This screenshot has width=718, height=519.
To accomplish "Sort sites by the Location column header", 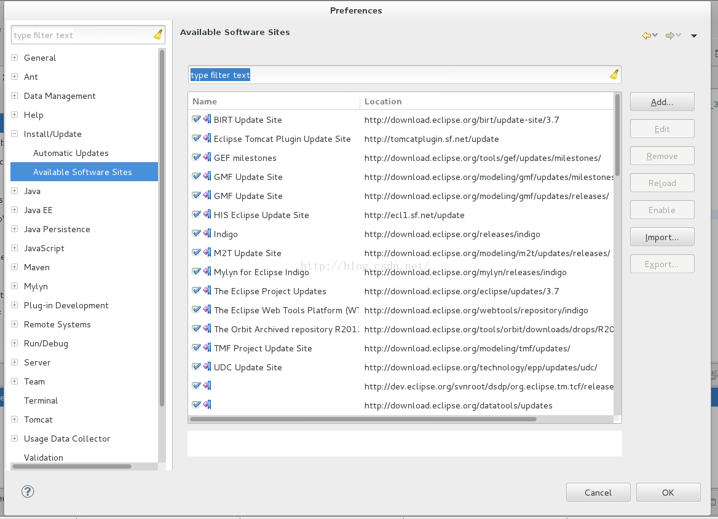I will (487, 101).
